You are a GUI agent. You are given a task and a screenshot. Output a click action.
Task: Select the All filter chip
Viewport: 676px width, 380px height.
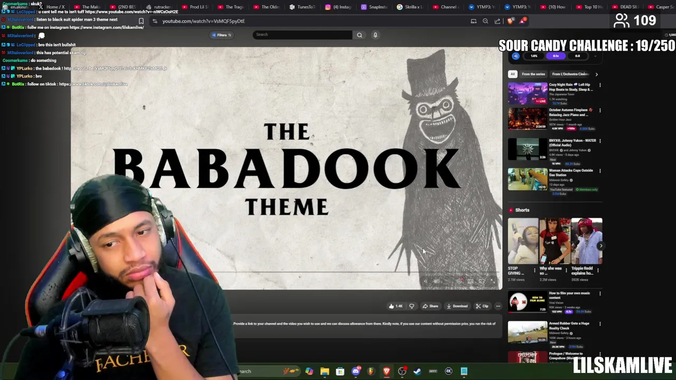coord(512,74)
